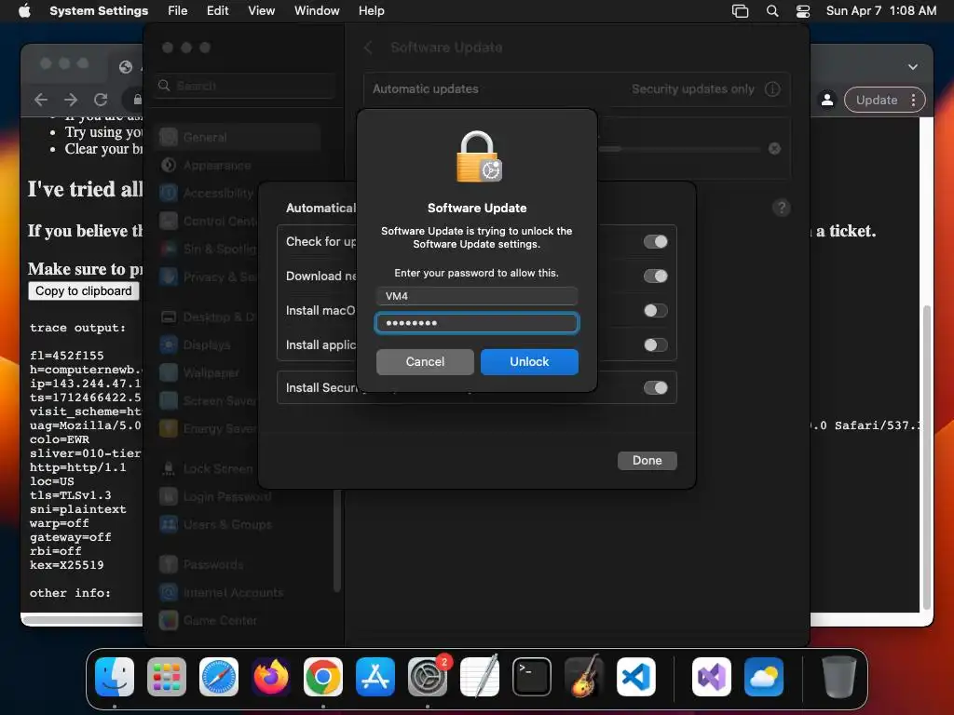Click the info icon beside Security updates only
This screenshot has height=715, width=954.
(772, 89)
